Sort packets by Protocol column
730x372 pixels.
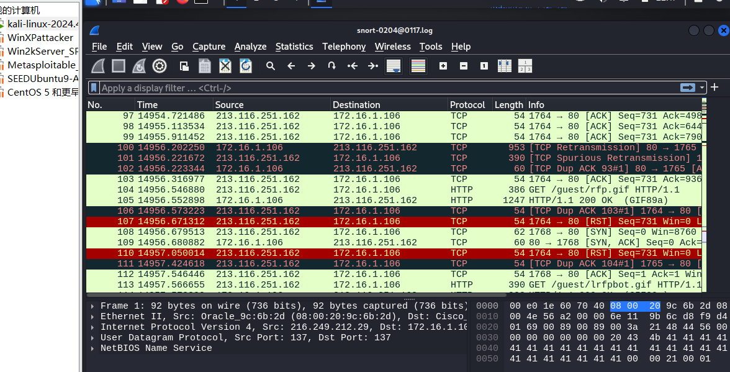coord(469,105)
